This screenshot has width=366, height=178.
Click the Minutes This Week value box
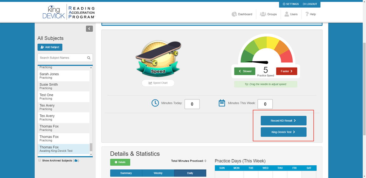coord(265,104)
